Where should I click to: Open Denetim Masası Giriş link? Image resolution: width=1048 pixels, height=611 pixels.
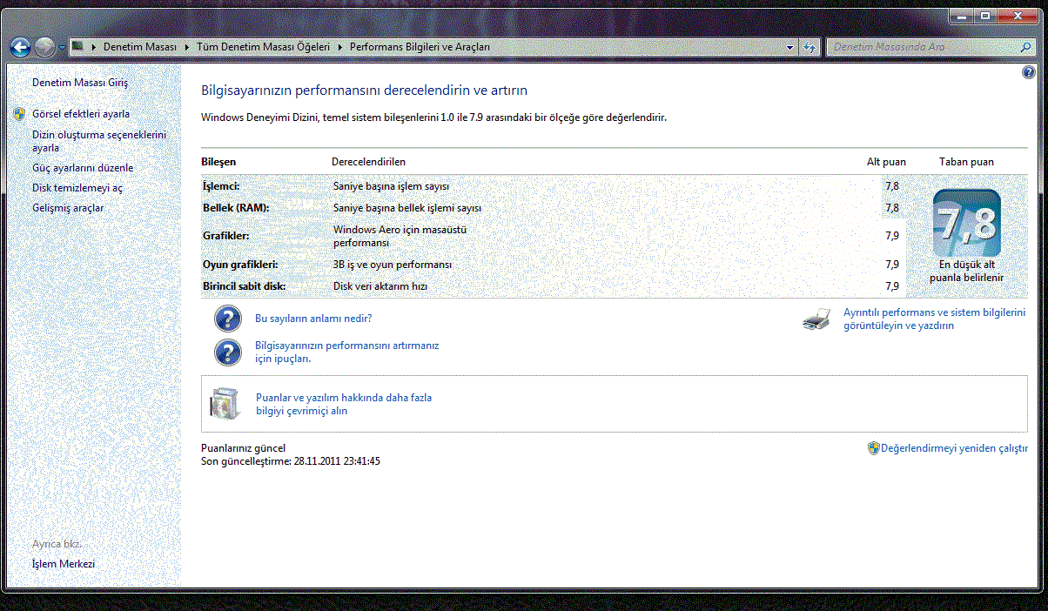click(80, 83)
